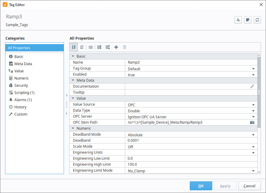
Task: Click the Alarms bell icon
Action: point(11,100)
